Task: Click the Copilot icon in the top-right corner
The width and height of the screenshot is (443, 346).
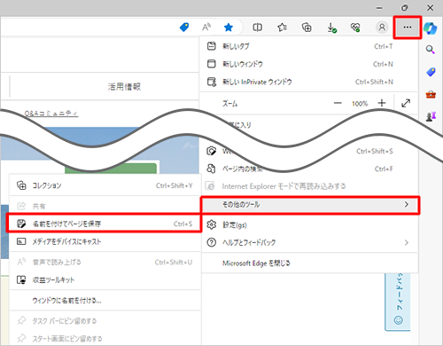Action: [430, 28]
